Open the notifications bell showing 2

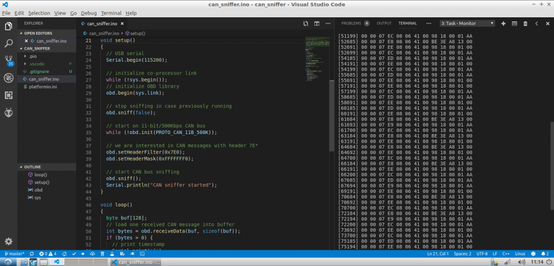pyautogui.click(x=545, y=254)
